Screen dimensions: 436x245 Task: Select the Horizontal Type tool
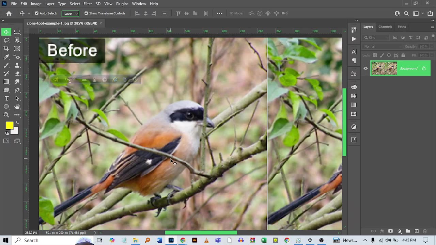[x=6, y=98]
